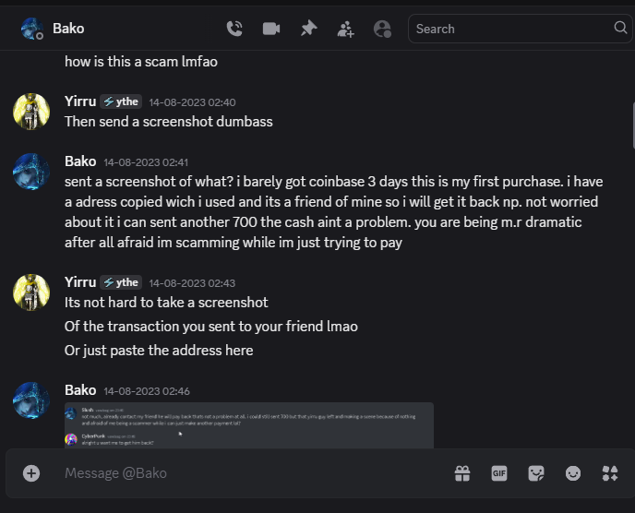The width and height of the screenshot is (635, 513).
Task: Open the apps launcher icon
Action: pyautogui.click(x=610, y=473)
